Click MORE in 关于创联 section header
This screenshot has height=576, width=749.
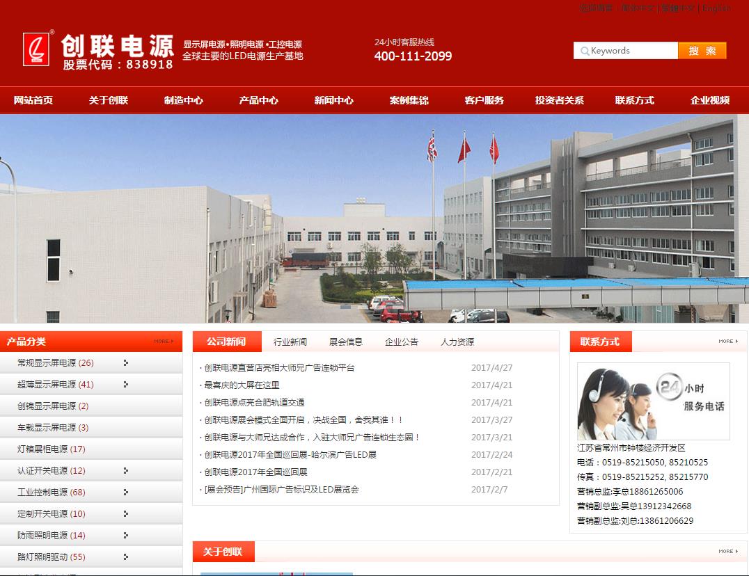728,551
